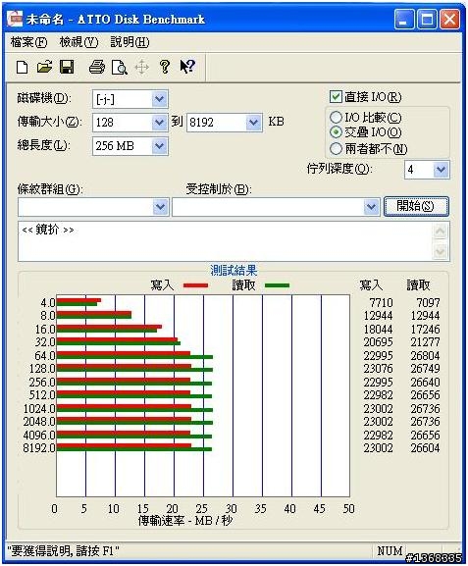The height and width of the screenshot is (566, 468).
Task: Open the 受控制於 dropdown
Action: (x=371, y=207)
